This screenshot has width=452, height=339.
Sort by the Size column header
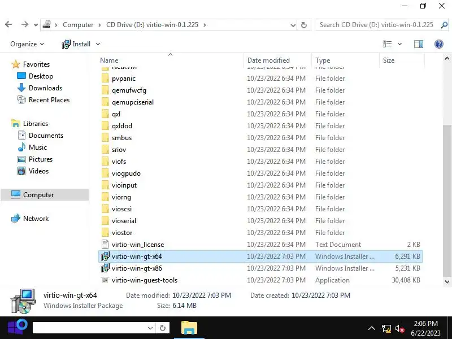[x=389, y=60]
